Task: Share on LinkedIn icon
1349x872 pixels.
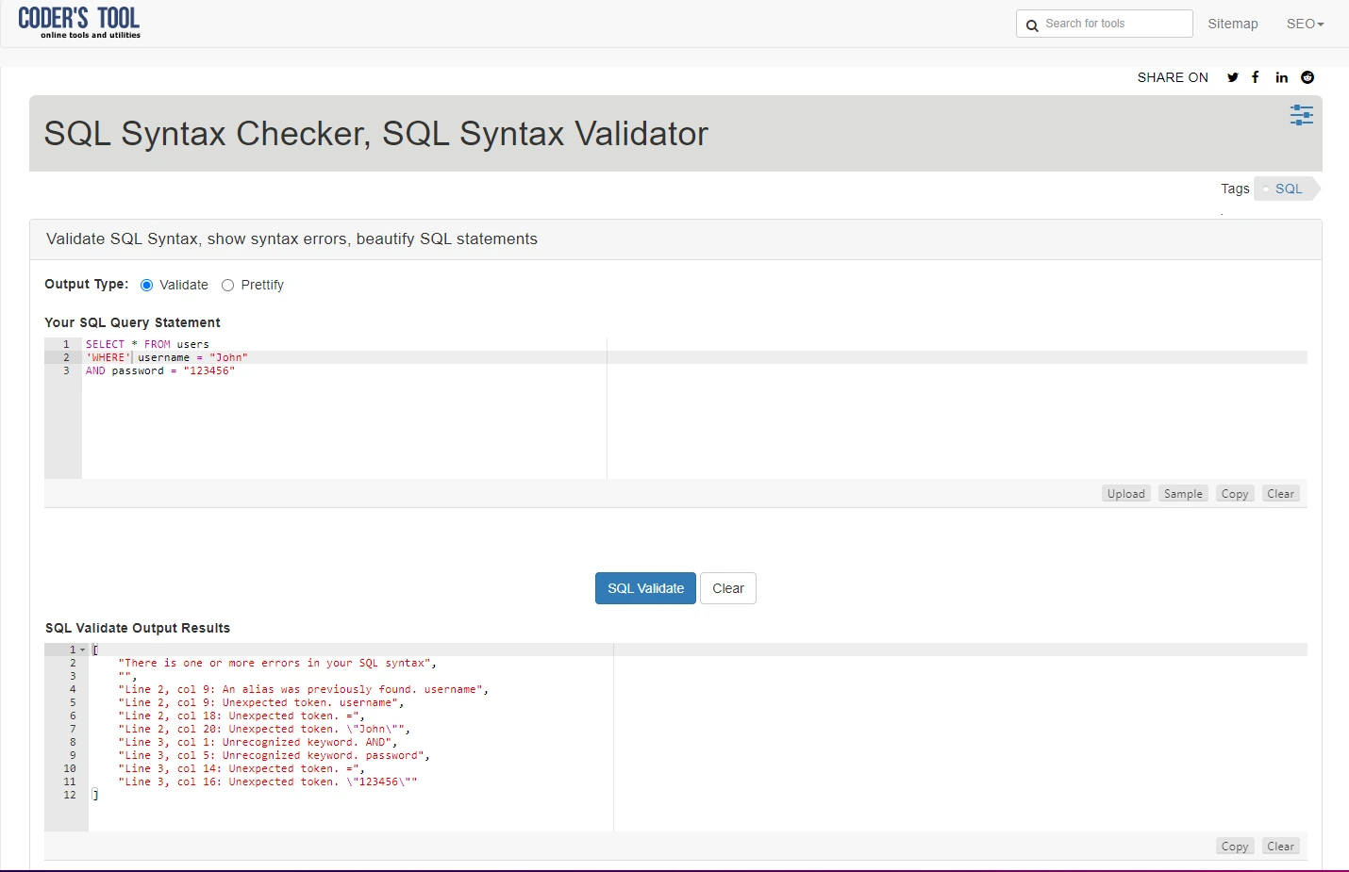Action: click(x=1282, y=77)
